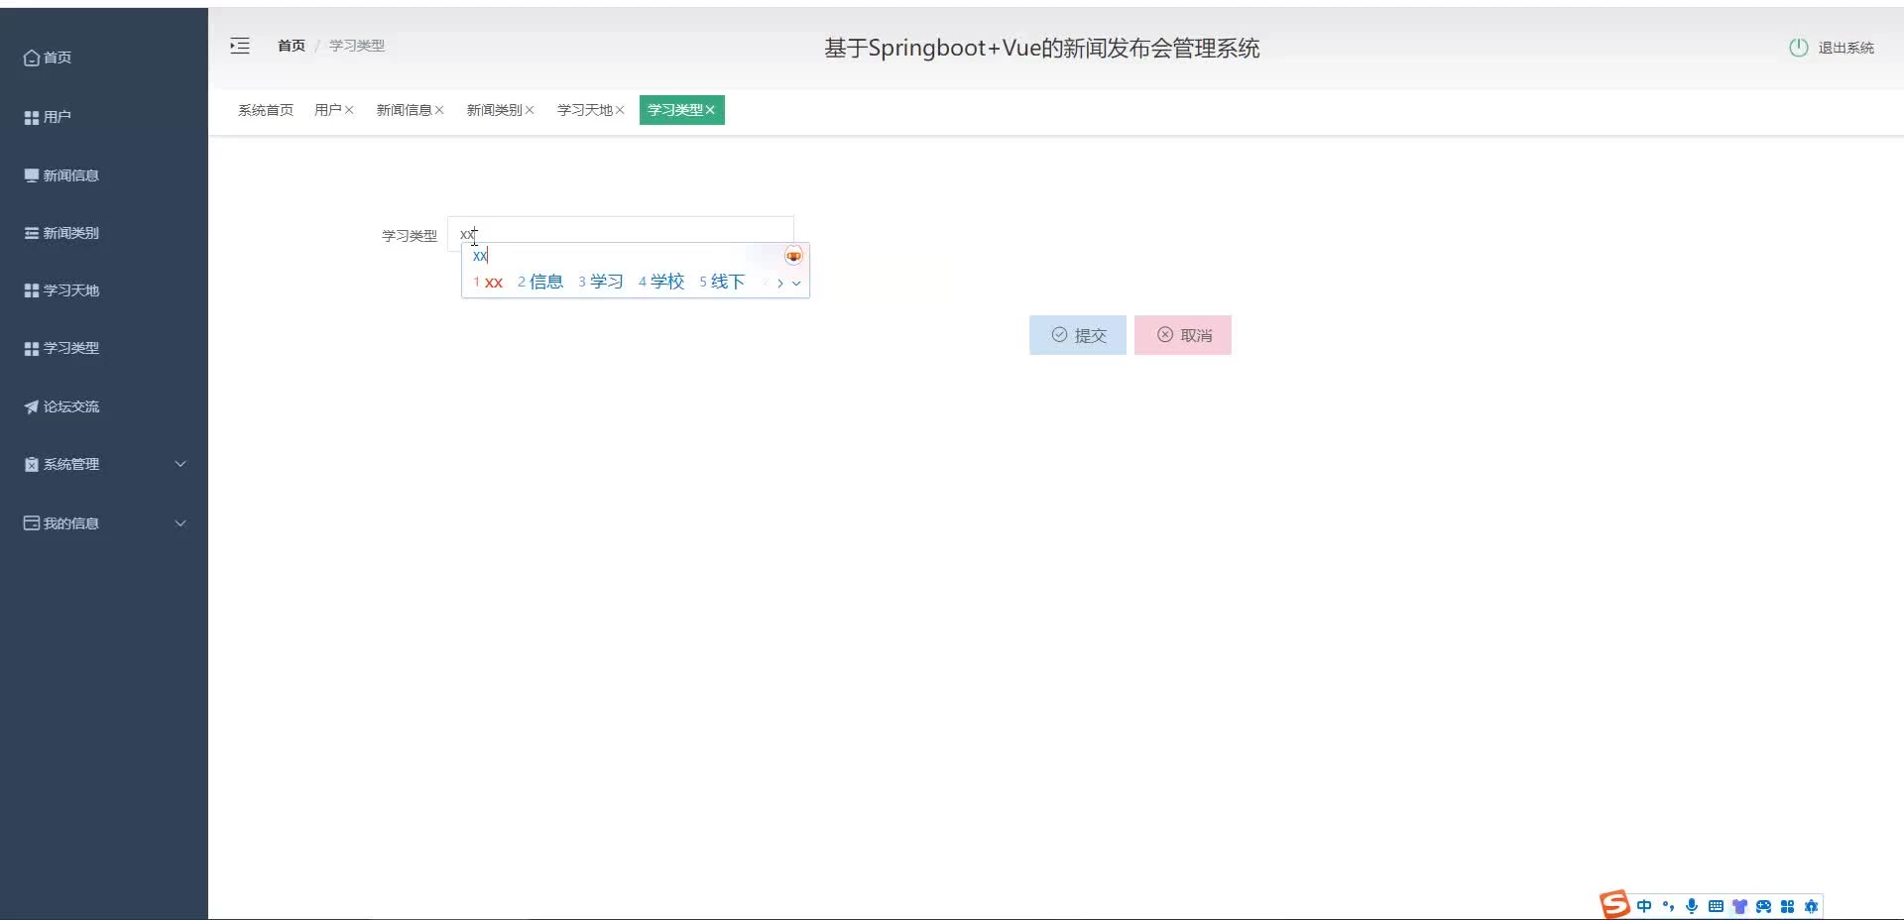Image resolution: width=1904 pixels, height=920 pixels.
Task: Expand the IME candidate list
Action: (796, 284)
